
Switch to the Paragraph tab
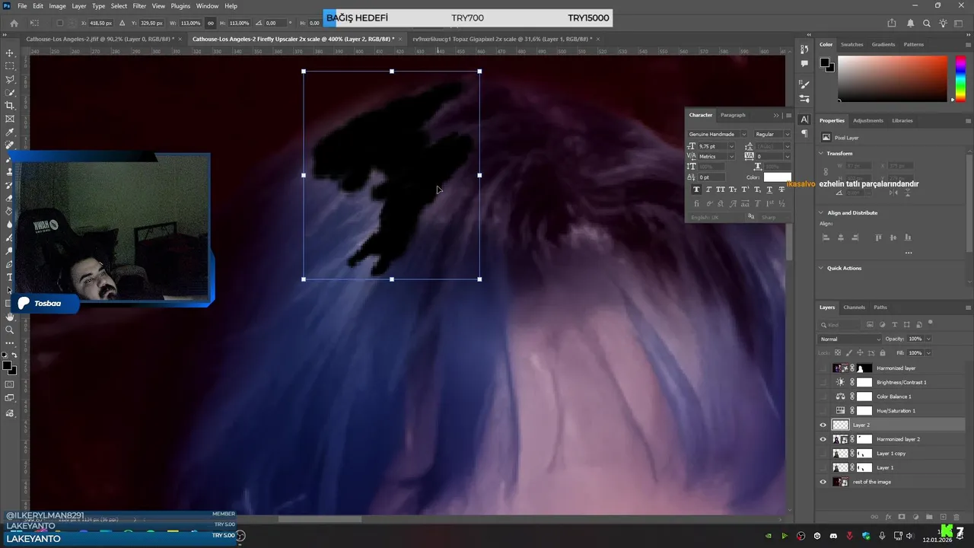tap(733, 115)
